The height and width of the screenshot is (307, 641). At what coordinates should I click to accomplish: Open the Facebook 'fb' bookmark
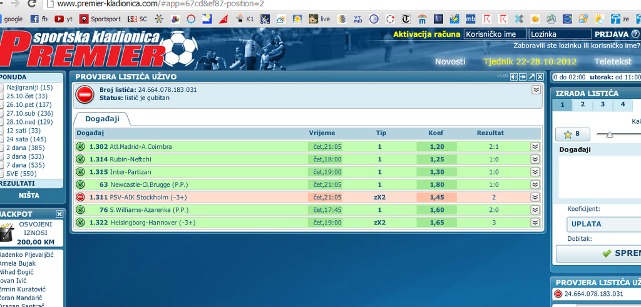click(x=39, y=19)
